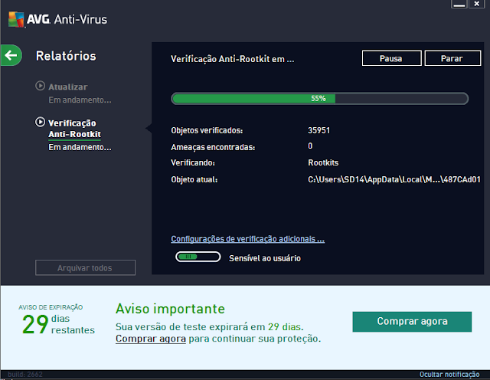This screenshot has height=380, width=490.
Task: Click the Relatórios heading
Action: click(x=66, y=56)
